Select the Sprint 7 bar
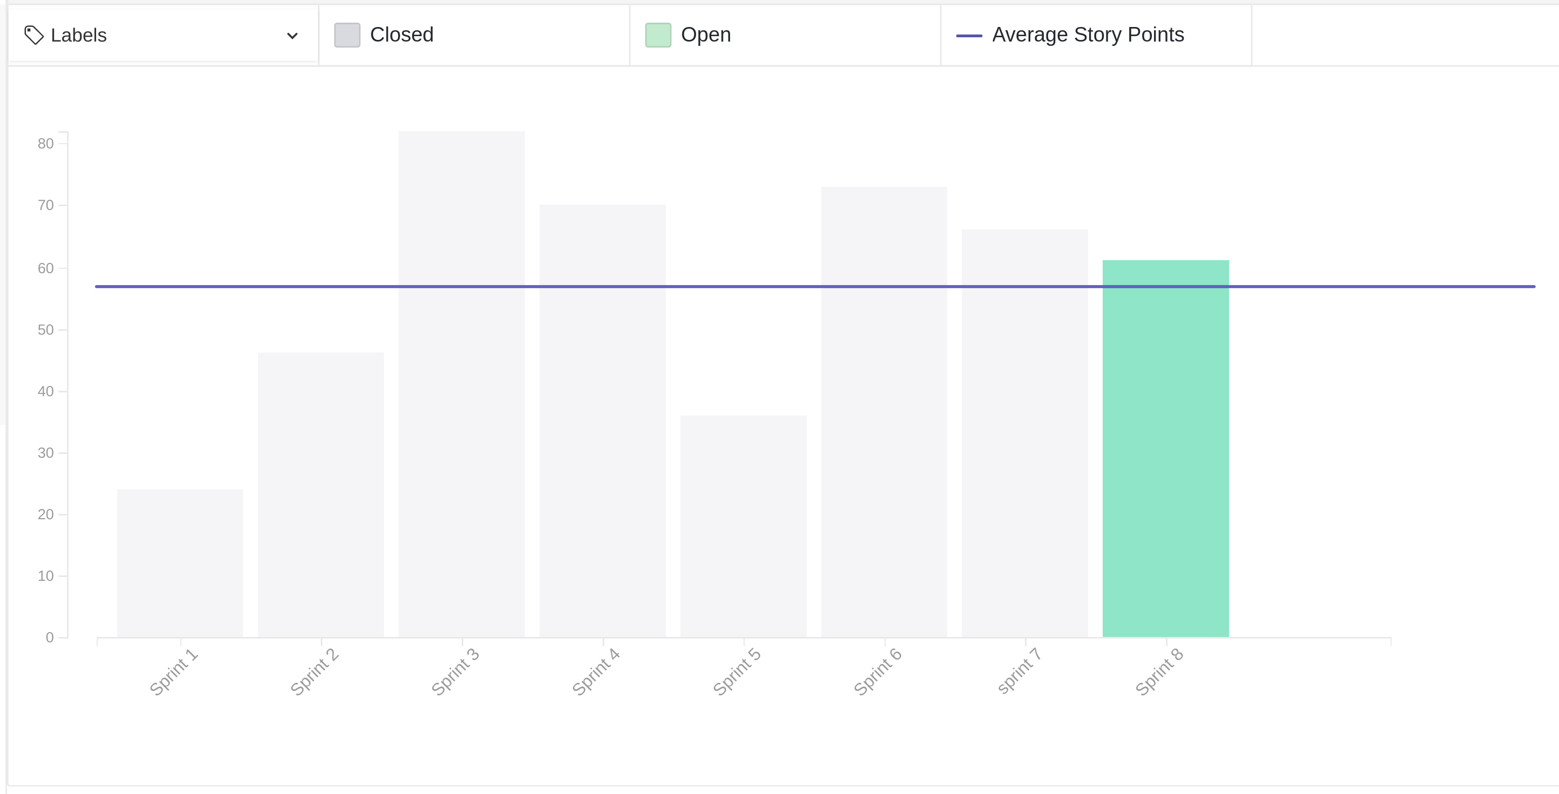Screen dimensions: 1559x794 [1025, 433]
